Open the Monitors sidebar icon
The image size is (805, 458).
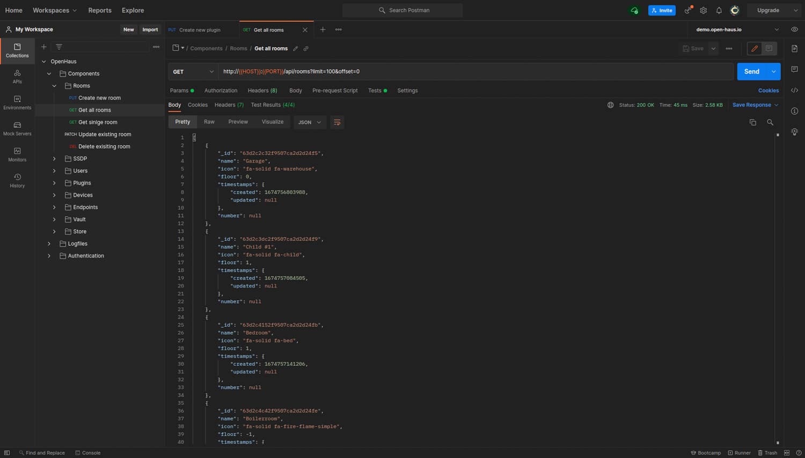click(x=17, y=154)
